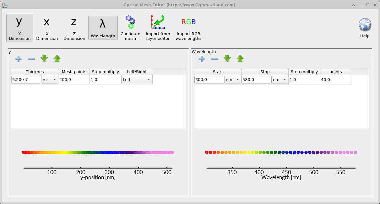Open the Start wavelength unit dropdown
The width and height of the screenshot is (380, 204).
[x=233, y=80]
